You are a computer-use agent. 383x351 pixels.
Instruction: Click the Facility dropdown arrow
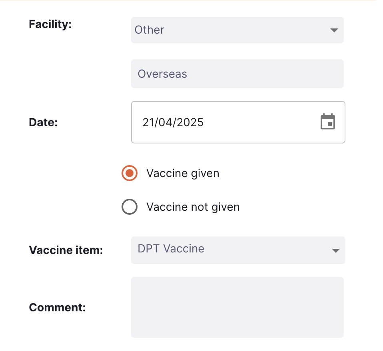point(334,30)
